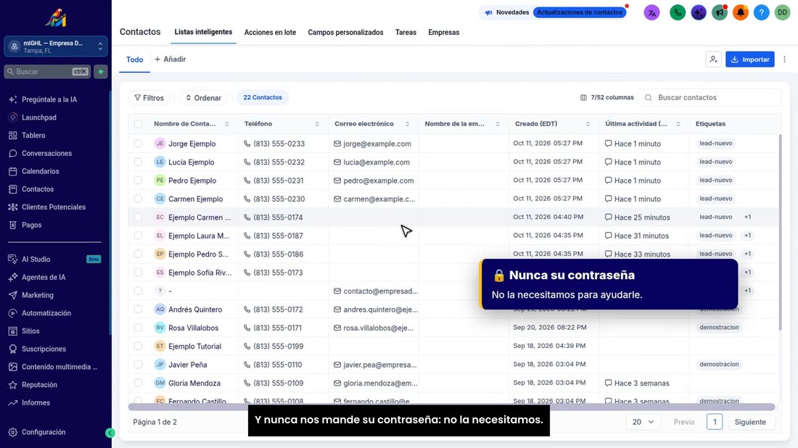Switch to Acciones en lote tab
The image size is (798, 448).
pyautogui.click(x=270, y=33)
